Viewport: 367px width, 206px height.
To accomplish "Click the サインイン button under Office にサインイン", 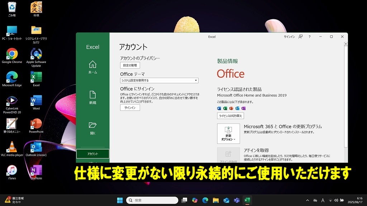I will point(130,108).
